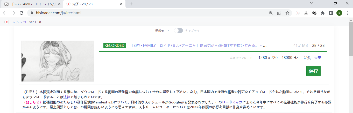The image size is (353, 113).
Task: Click the recorded video thumbnail
Action: [58, 61]
